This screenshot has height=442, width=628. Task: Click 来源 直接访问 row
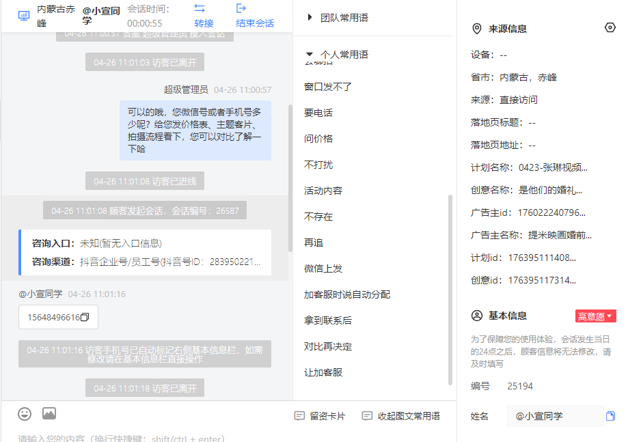pyautogui.click(x=504, y=100)
